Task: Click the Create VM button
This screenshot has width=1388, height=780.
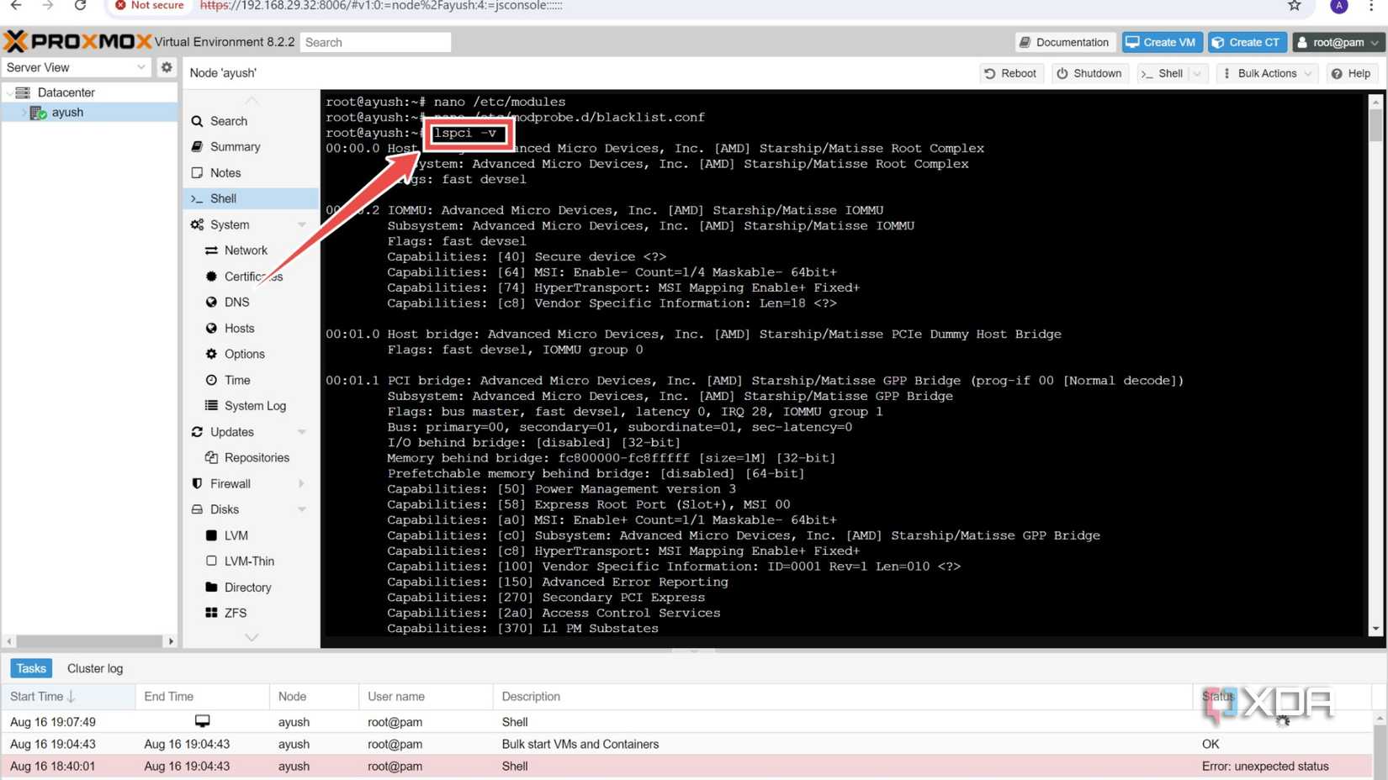Action: (x=1162, y=42)
